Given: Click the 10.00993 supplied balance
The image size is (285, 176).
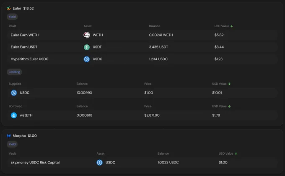Looking at the screenshot, I should point(84,93).
